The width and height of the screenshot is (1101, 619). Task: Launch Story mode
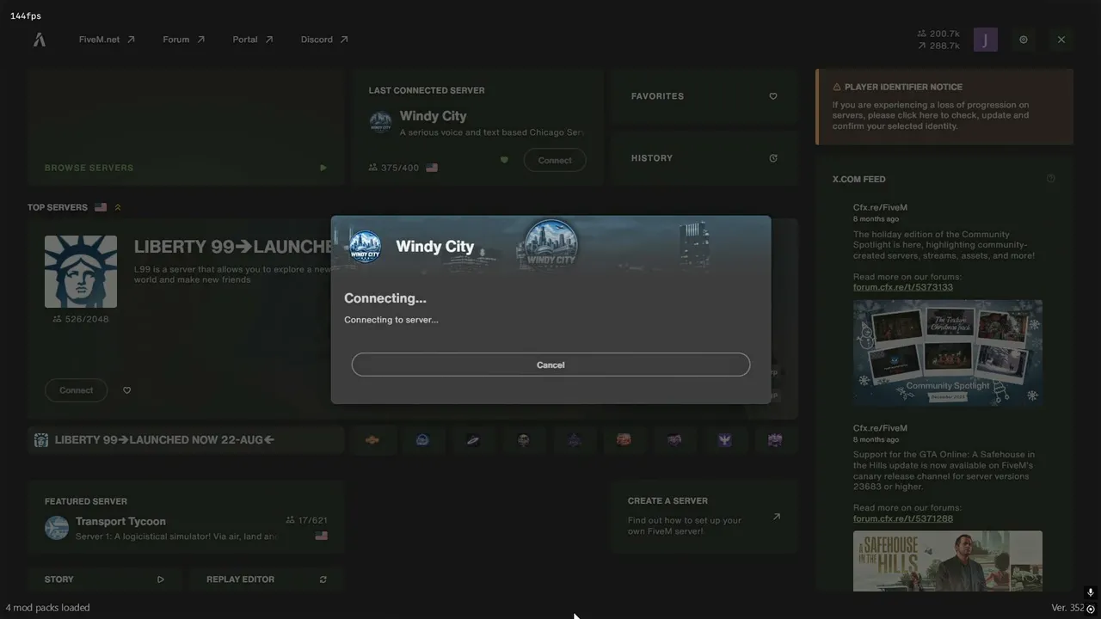click(x=104, y=579)
